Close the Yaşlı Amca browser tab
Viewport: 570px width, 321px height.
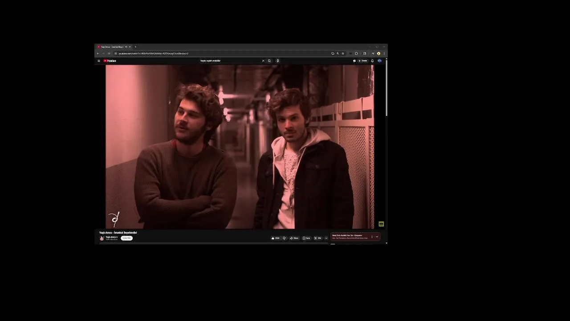(130, 47)
